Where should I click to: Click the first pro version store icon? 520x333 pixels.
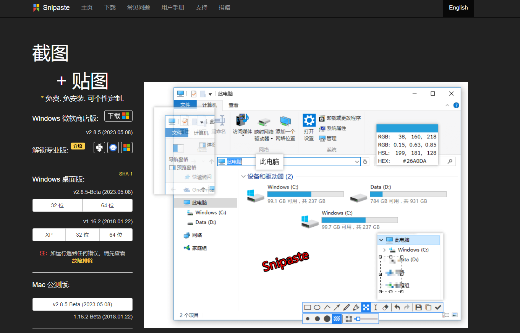point(99,147)
